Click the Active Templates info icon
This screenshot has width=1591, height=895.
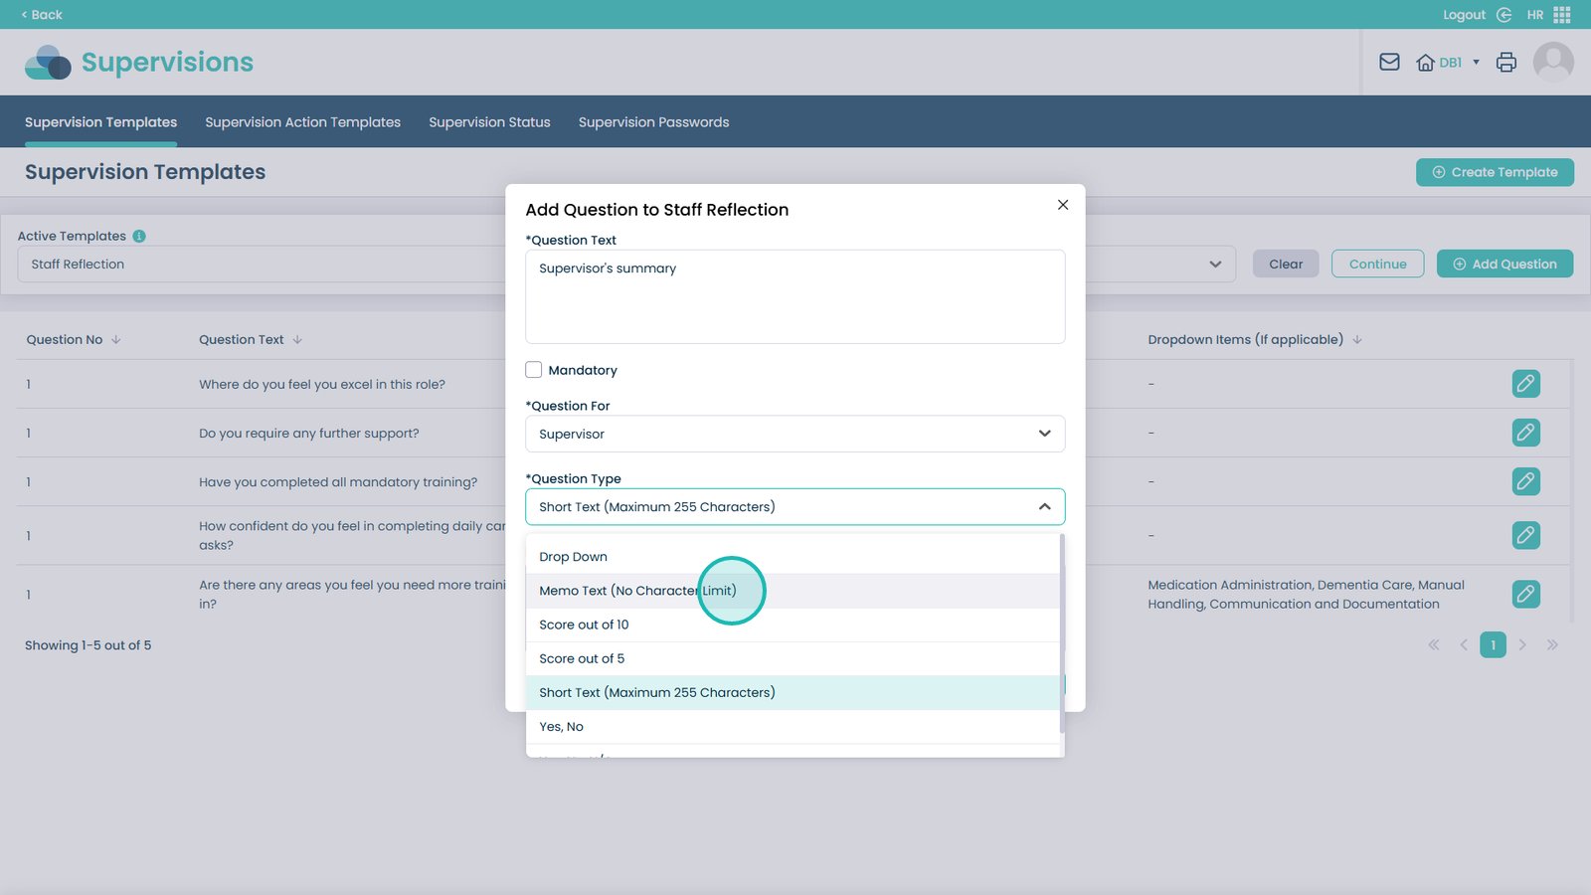click(x=139, y=237)
